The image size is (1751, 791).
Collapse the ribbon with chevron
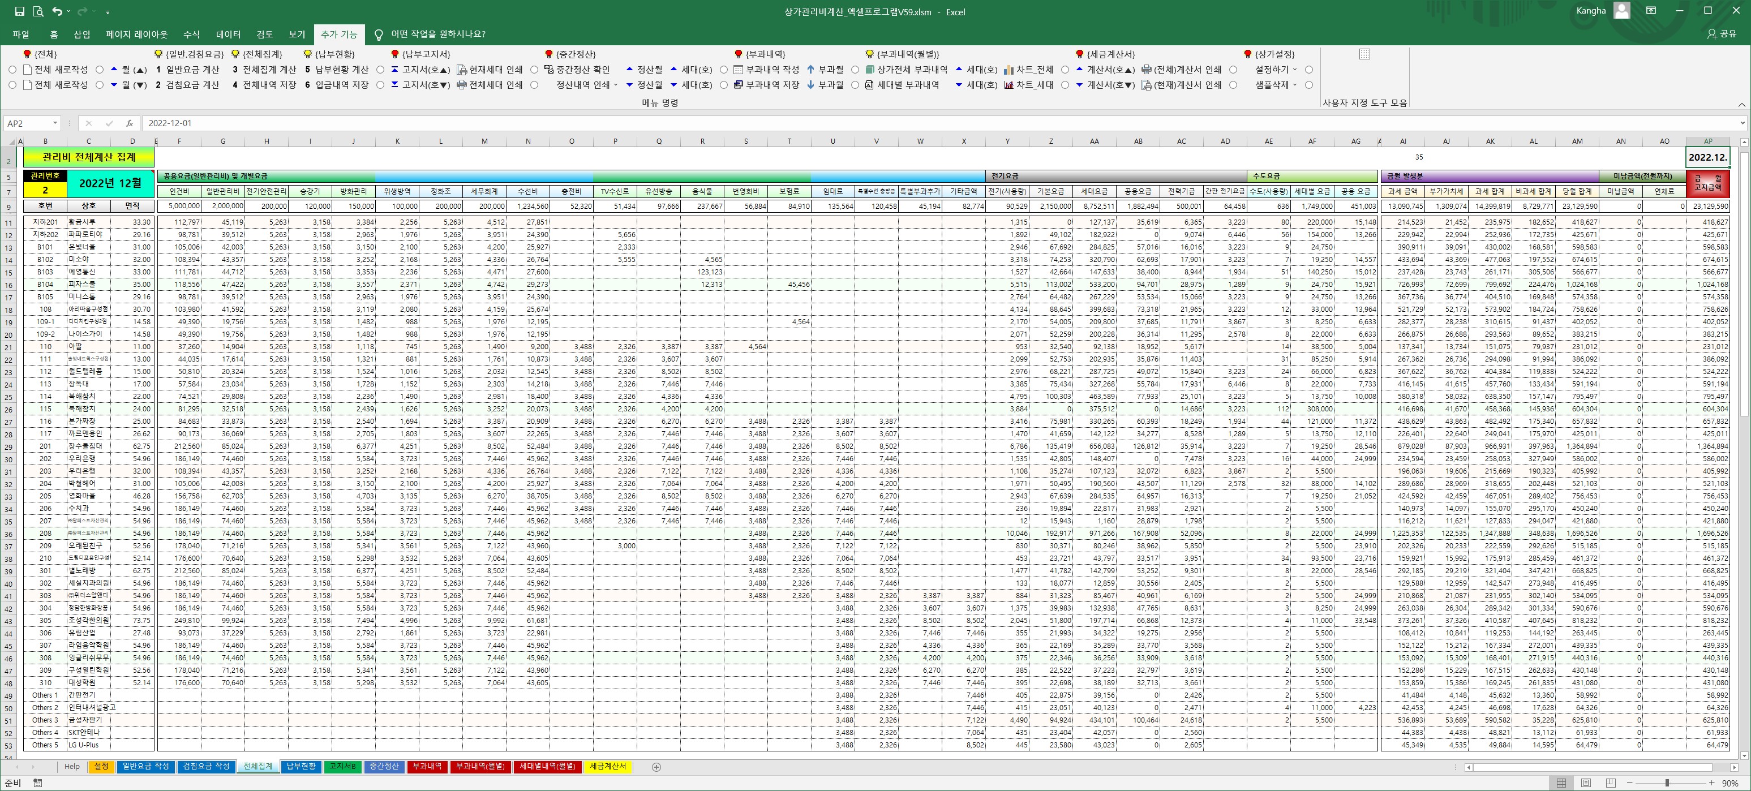(1741, 105)
